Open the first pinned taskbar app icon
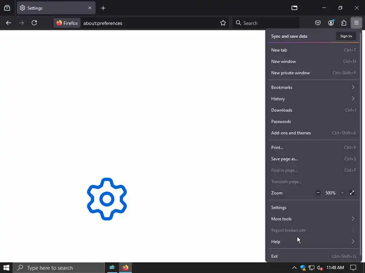Viewport: 365px width, 273px height. pos(112,268)
